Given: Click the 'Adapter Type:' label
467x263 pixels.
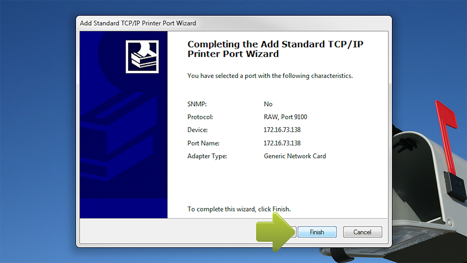Looking at the screenshot, I should tap(207, 156).
